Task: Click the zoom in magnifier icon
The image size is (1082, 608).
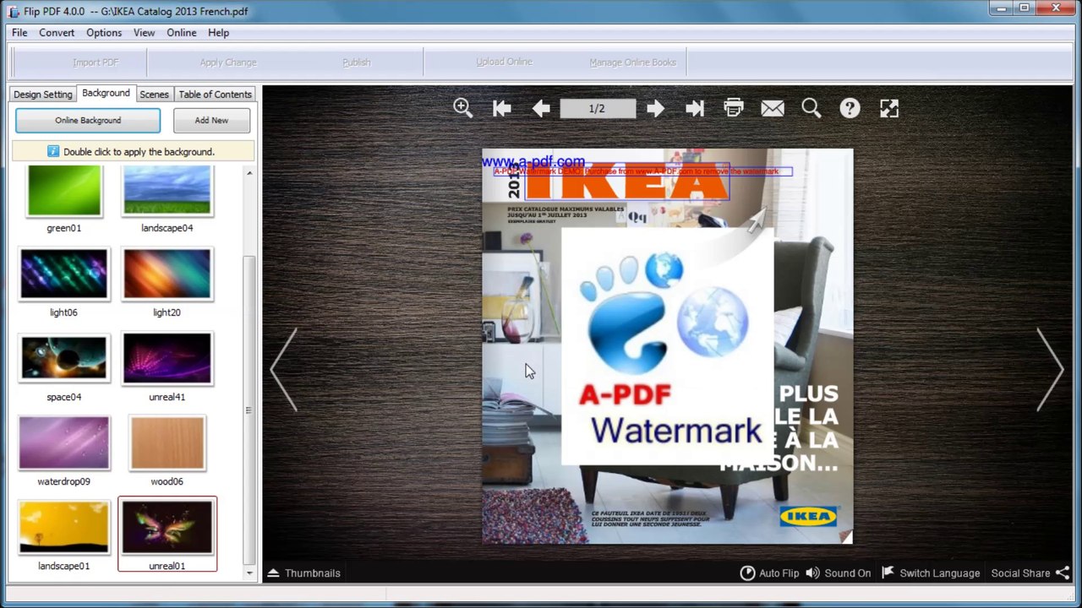Action: (x=462, y=108)
